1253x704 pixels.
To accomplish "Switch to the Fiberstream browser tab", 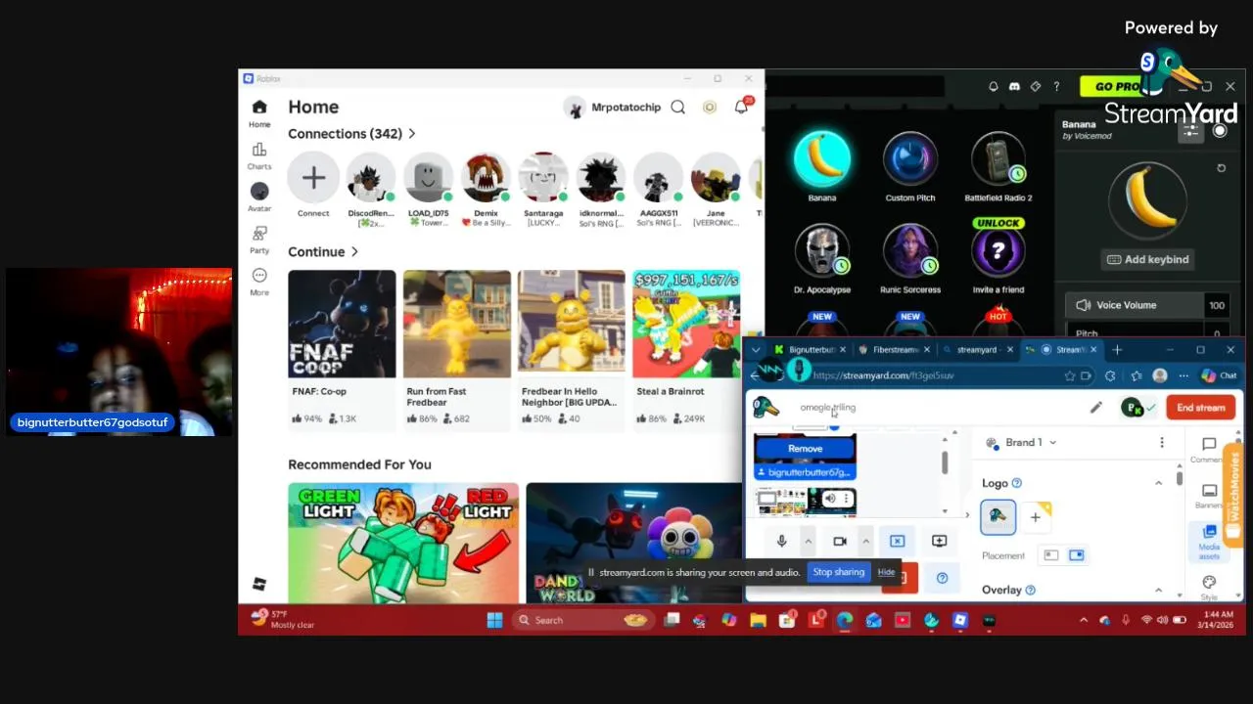I will tap(893, 350).
